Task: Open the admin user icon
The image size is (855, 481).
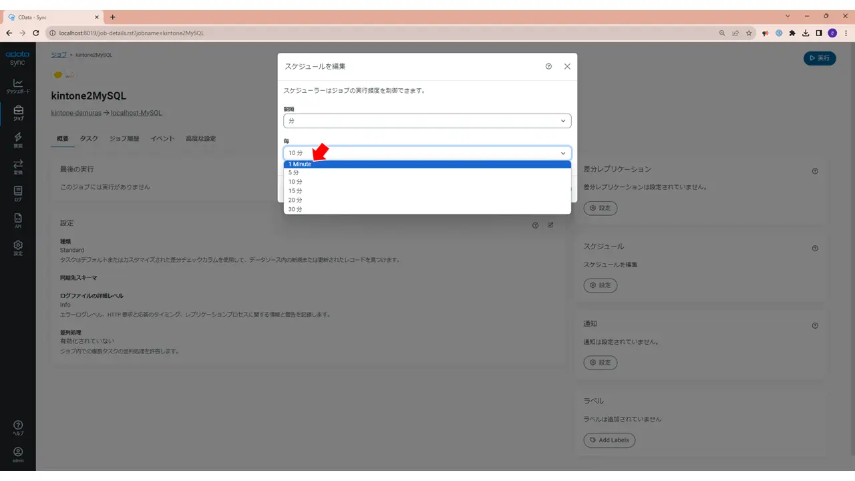Action: pos(18,455)
